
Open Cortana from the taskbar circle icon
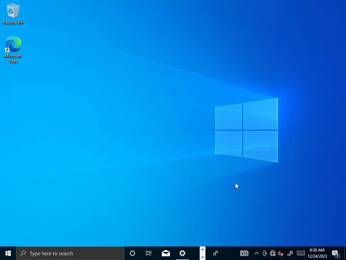point(132,253)
